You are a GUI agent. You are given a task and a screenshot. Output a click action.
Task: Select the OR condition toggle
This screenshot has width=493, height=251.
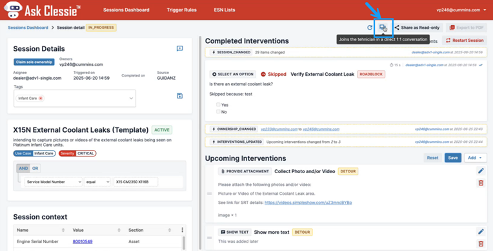pyautogui.click(x=35, y=168)
